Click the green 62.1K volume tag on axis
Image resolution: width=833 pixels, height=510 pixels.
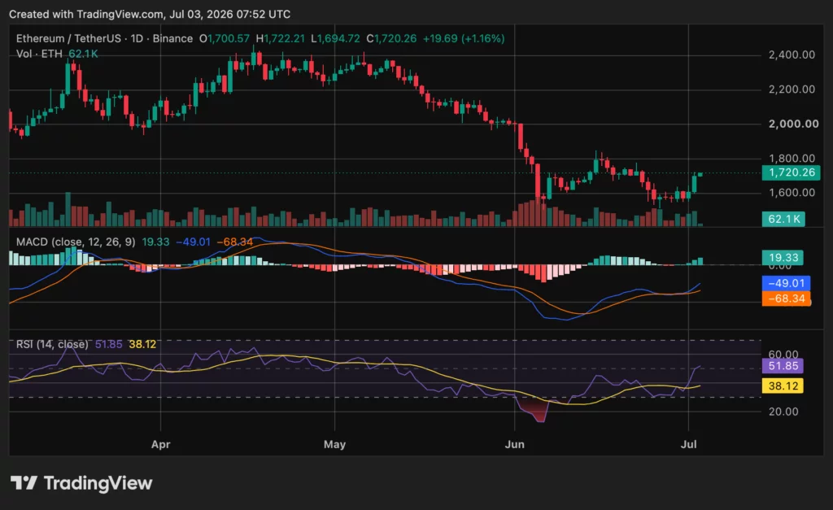[x=783, y=219]
